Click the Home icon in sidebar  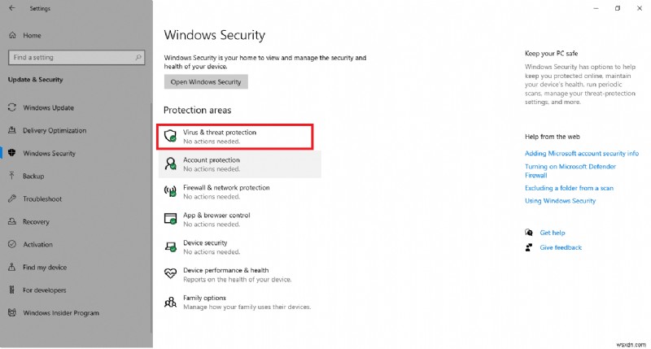[x=12, y=36]
